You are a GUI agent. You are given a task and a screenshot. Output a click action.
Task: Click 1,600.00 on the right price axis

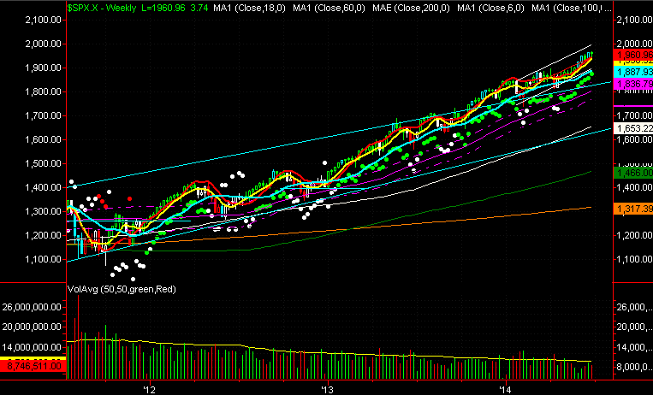[634, 139]
